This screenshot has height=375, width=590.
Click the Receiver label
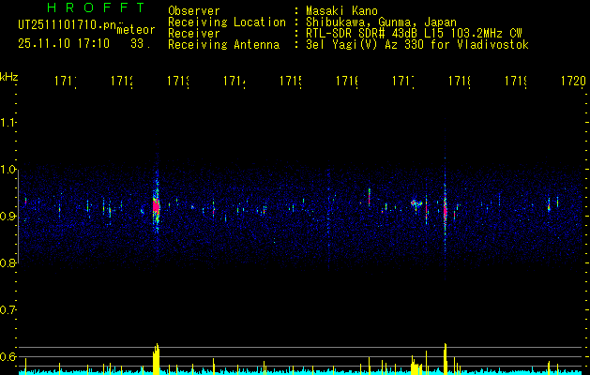coord(194,34)
